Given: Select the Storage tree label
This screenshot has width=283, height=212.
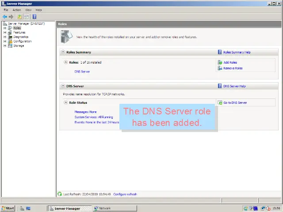Looking at the screenshot, I should pos(19,45).
